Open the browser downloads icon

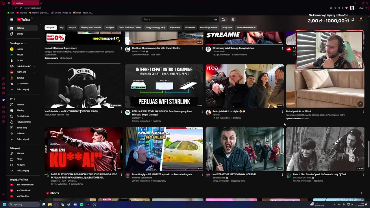click(x=356, y=8)
